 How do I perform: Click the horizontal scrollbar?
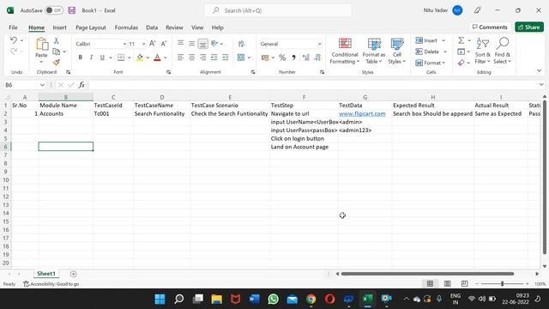427,274
